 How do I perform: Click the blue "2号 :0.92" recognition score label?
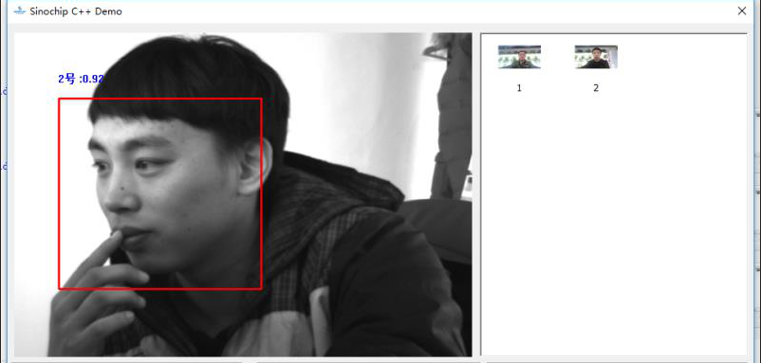click(x=81, y=79)
